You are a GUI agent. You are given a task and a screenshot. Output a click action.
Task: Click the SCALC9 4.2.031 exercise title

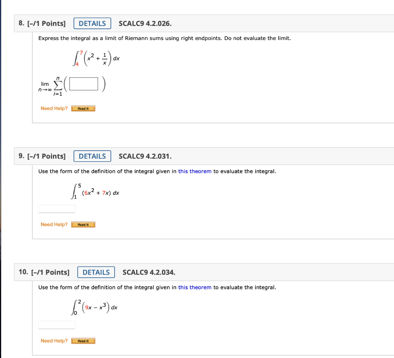[x=145, y=156]
